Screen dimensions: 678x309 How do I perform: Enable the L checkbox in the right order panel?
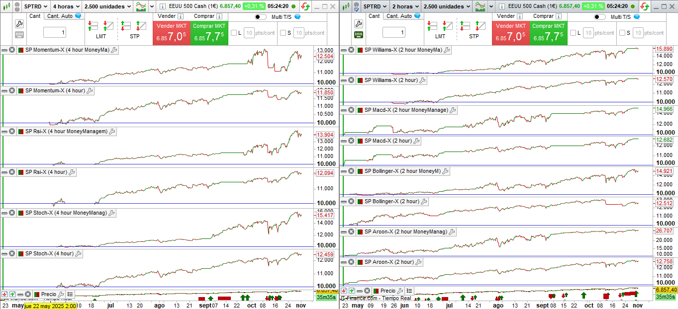click(x=573, y=33)
